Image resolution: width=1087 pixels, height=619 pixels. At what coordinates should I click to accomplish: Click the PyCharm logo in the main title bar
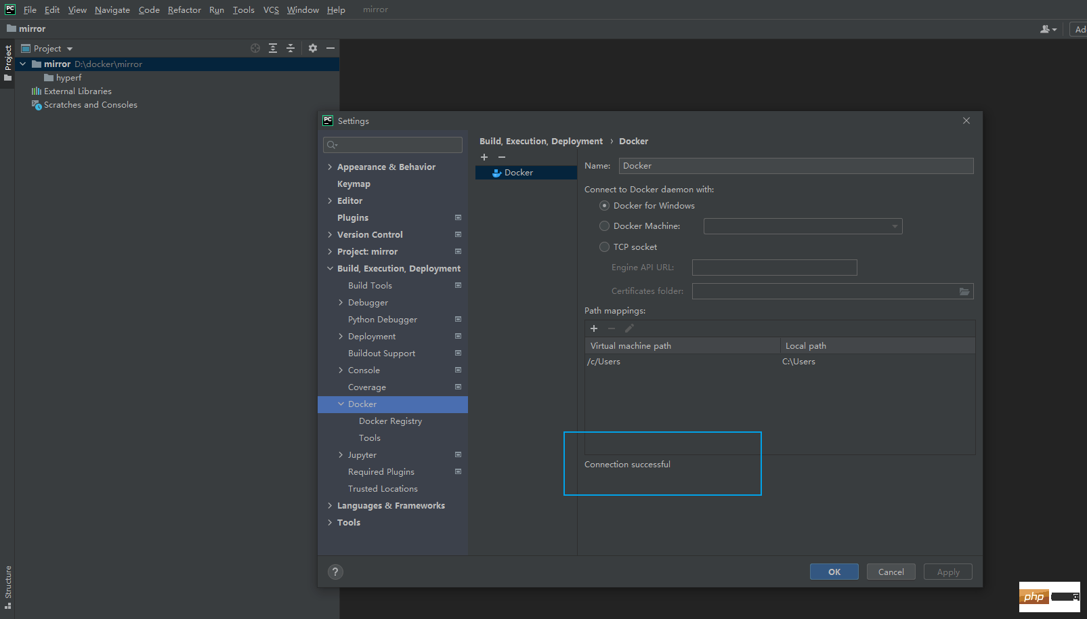(10, 9)
